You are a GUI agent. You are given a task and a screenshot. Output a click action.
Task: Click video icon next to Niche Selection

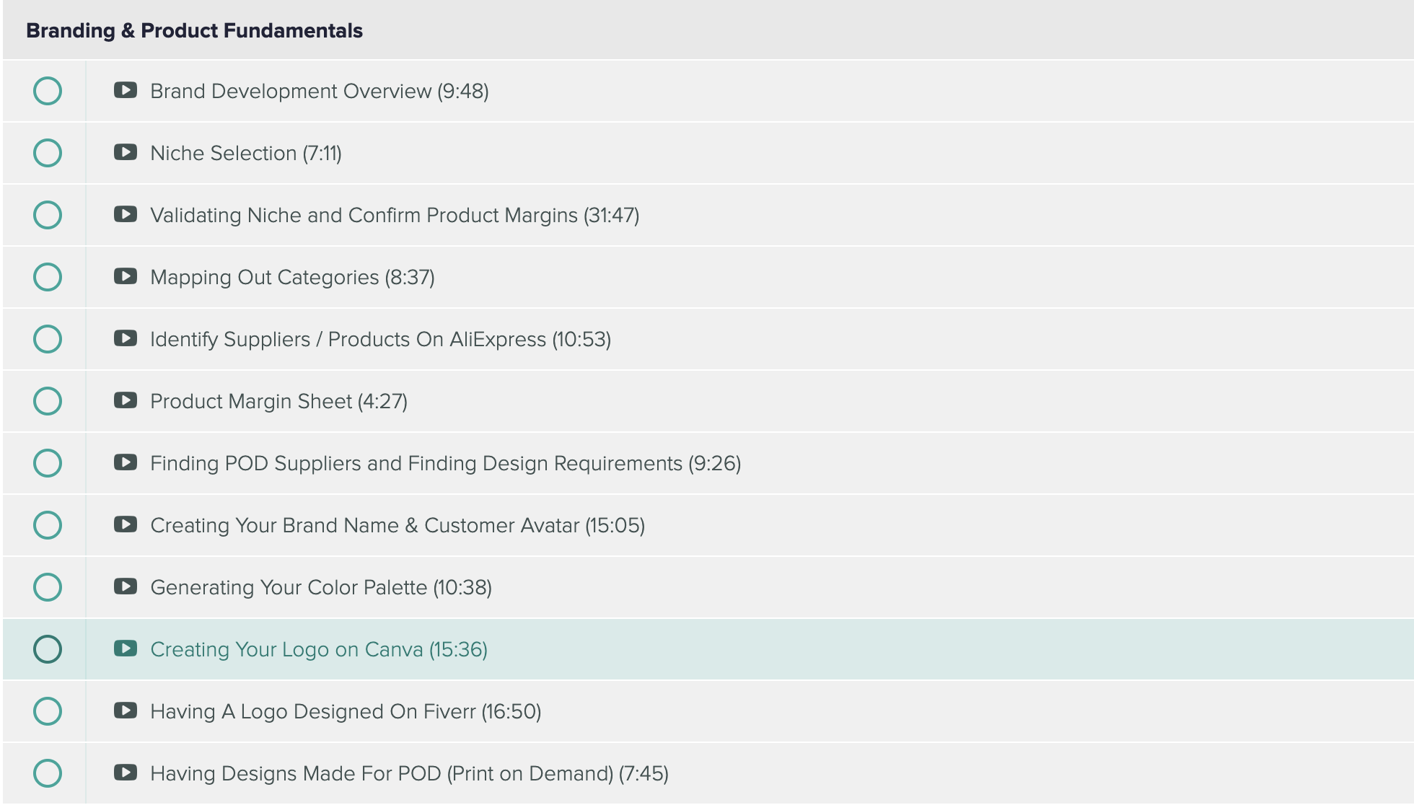pos(126,152)
